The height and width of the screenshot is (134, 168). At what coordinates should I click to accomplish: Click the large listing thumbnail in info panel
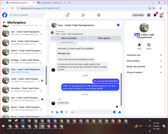144,27
